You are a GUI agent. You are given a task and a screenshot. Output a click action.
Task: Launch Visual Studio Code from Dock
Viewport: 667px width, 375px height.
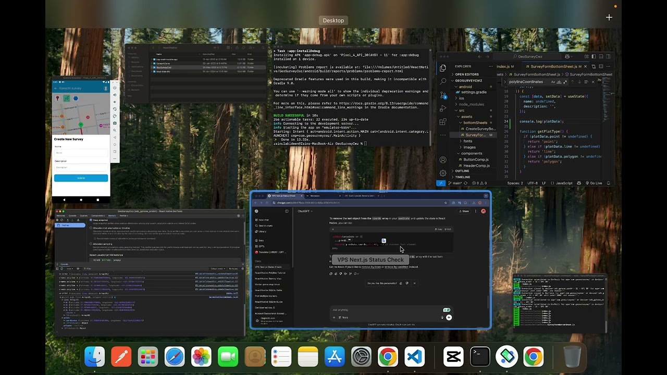414,357
